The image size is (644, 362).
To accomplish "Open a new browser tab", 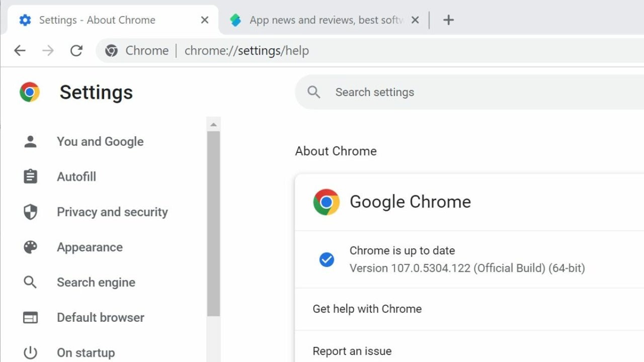I will tap(448, 20).
